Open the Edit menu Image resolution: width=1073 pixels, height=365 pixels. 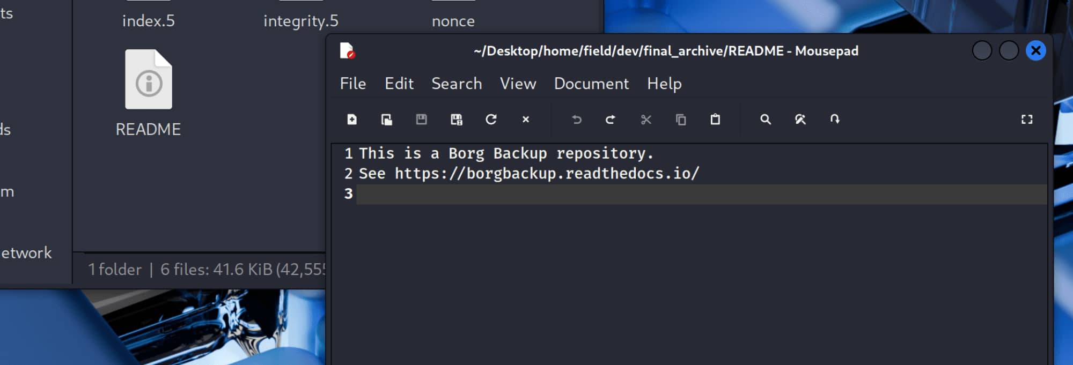coord(399,84)
